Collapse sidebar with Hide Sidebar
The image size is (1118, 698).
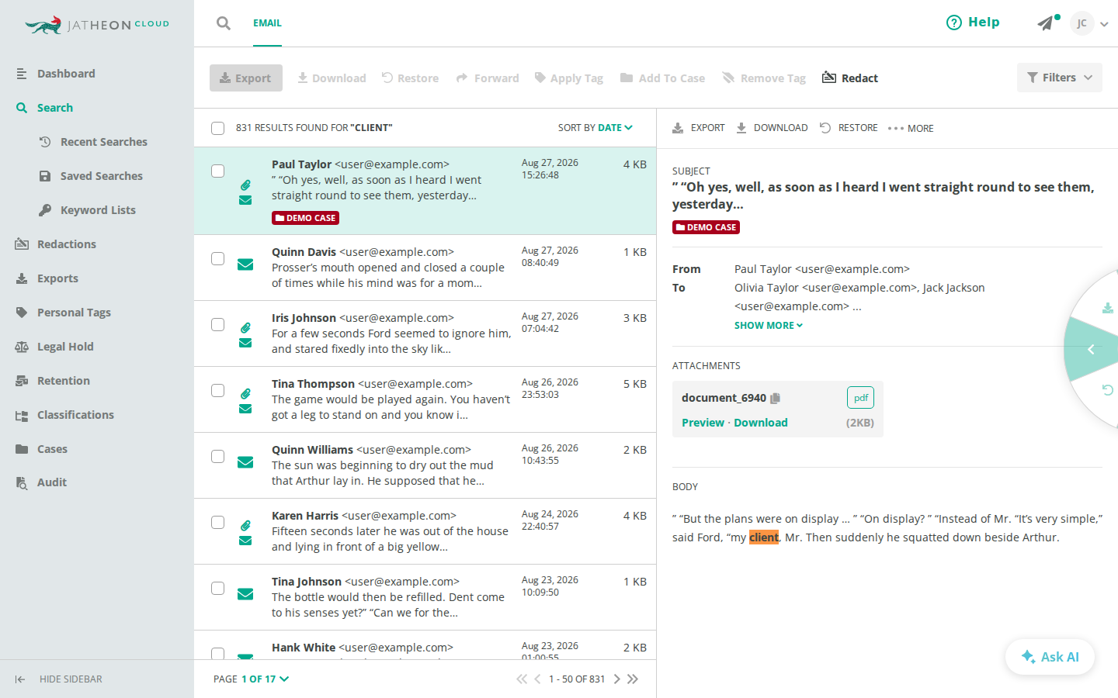58,679
